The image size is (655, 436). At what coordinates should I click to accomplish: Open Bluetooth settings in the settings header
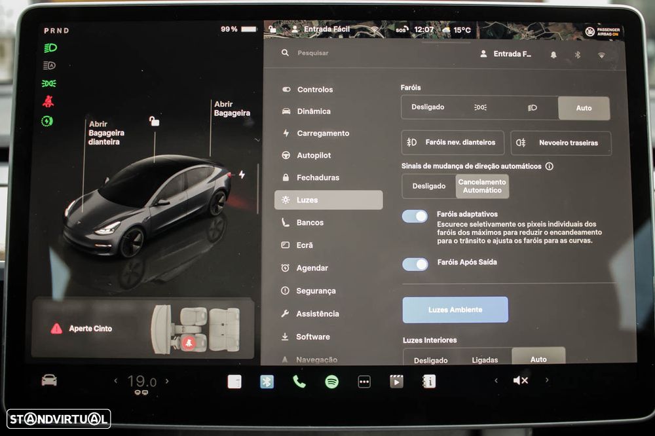[x=578, y=55]
